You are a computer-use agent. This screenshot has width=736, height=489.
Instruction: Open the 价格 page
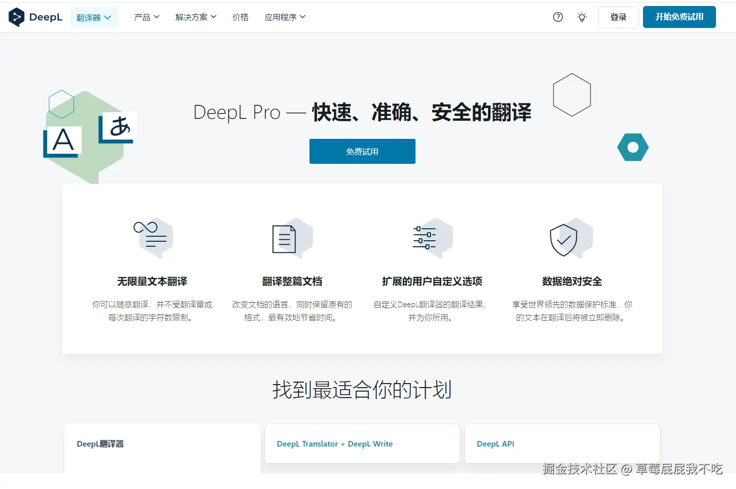[x=240, y=17]
